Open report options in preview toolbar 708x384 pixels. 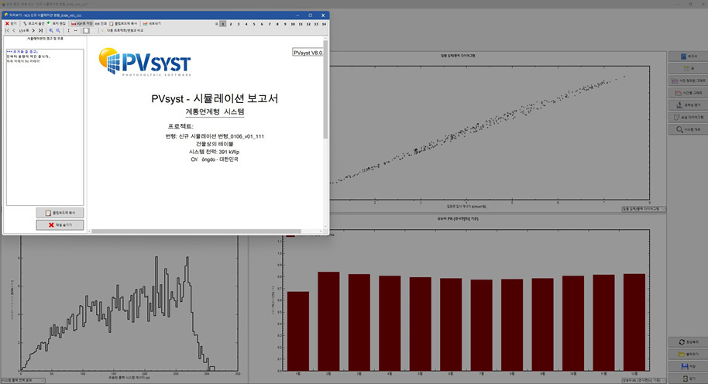click(34, 23)
